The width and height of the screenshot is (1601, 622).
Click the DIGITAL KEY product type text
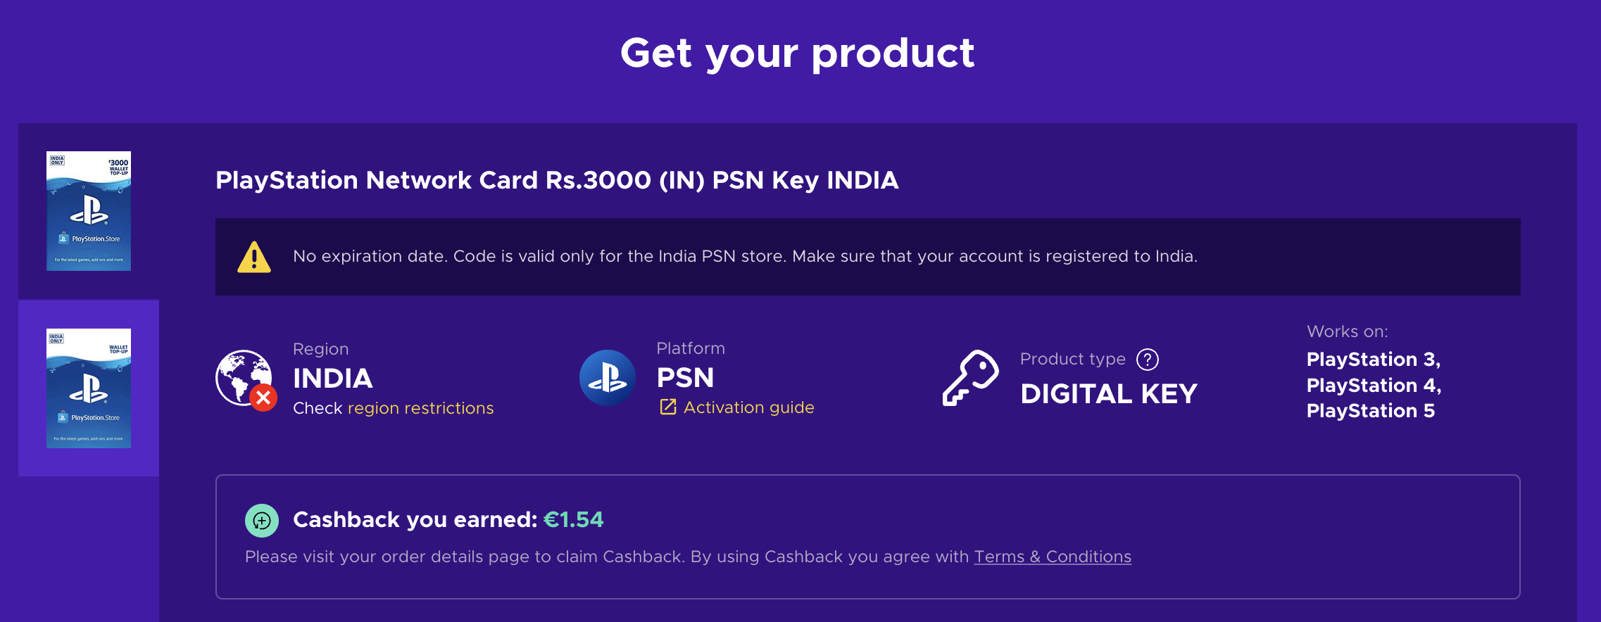point(1108,394)
